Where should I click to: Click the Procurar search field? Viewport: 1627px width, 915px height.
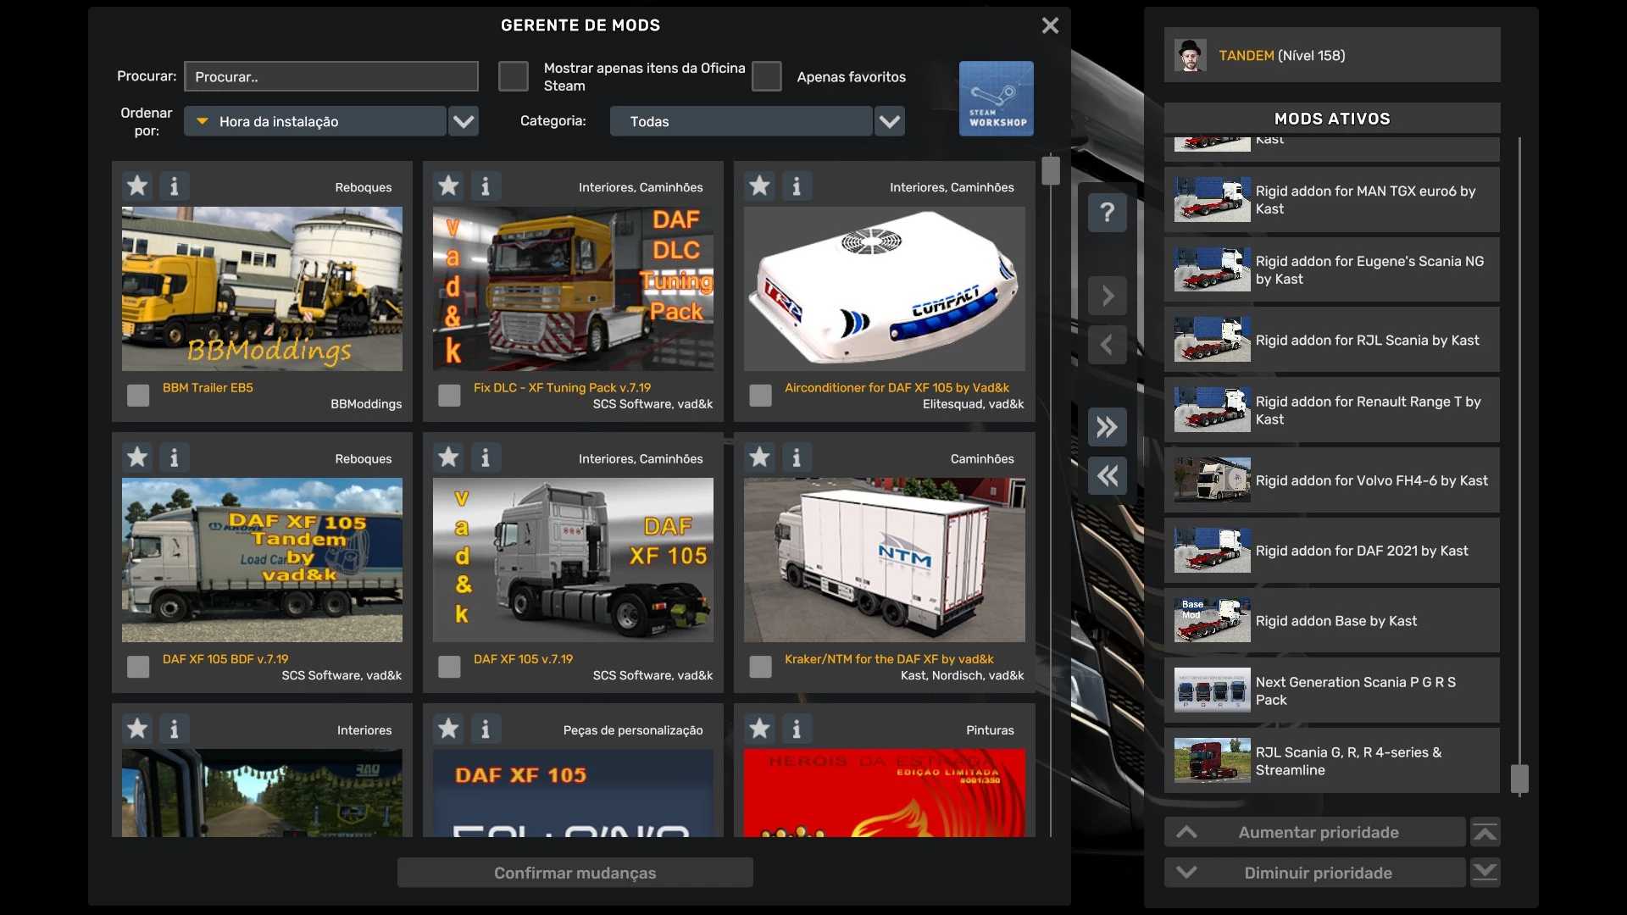point(331,76)
